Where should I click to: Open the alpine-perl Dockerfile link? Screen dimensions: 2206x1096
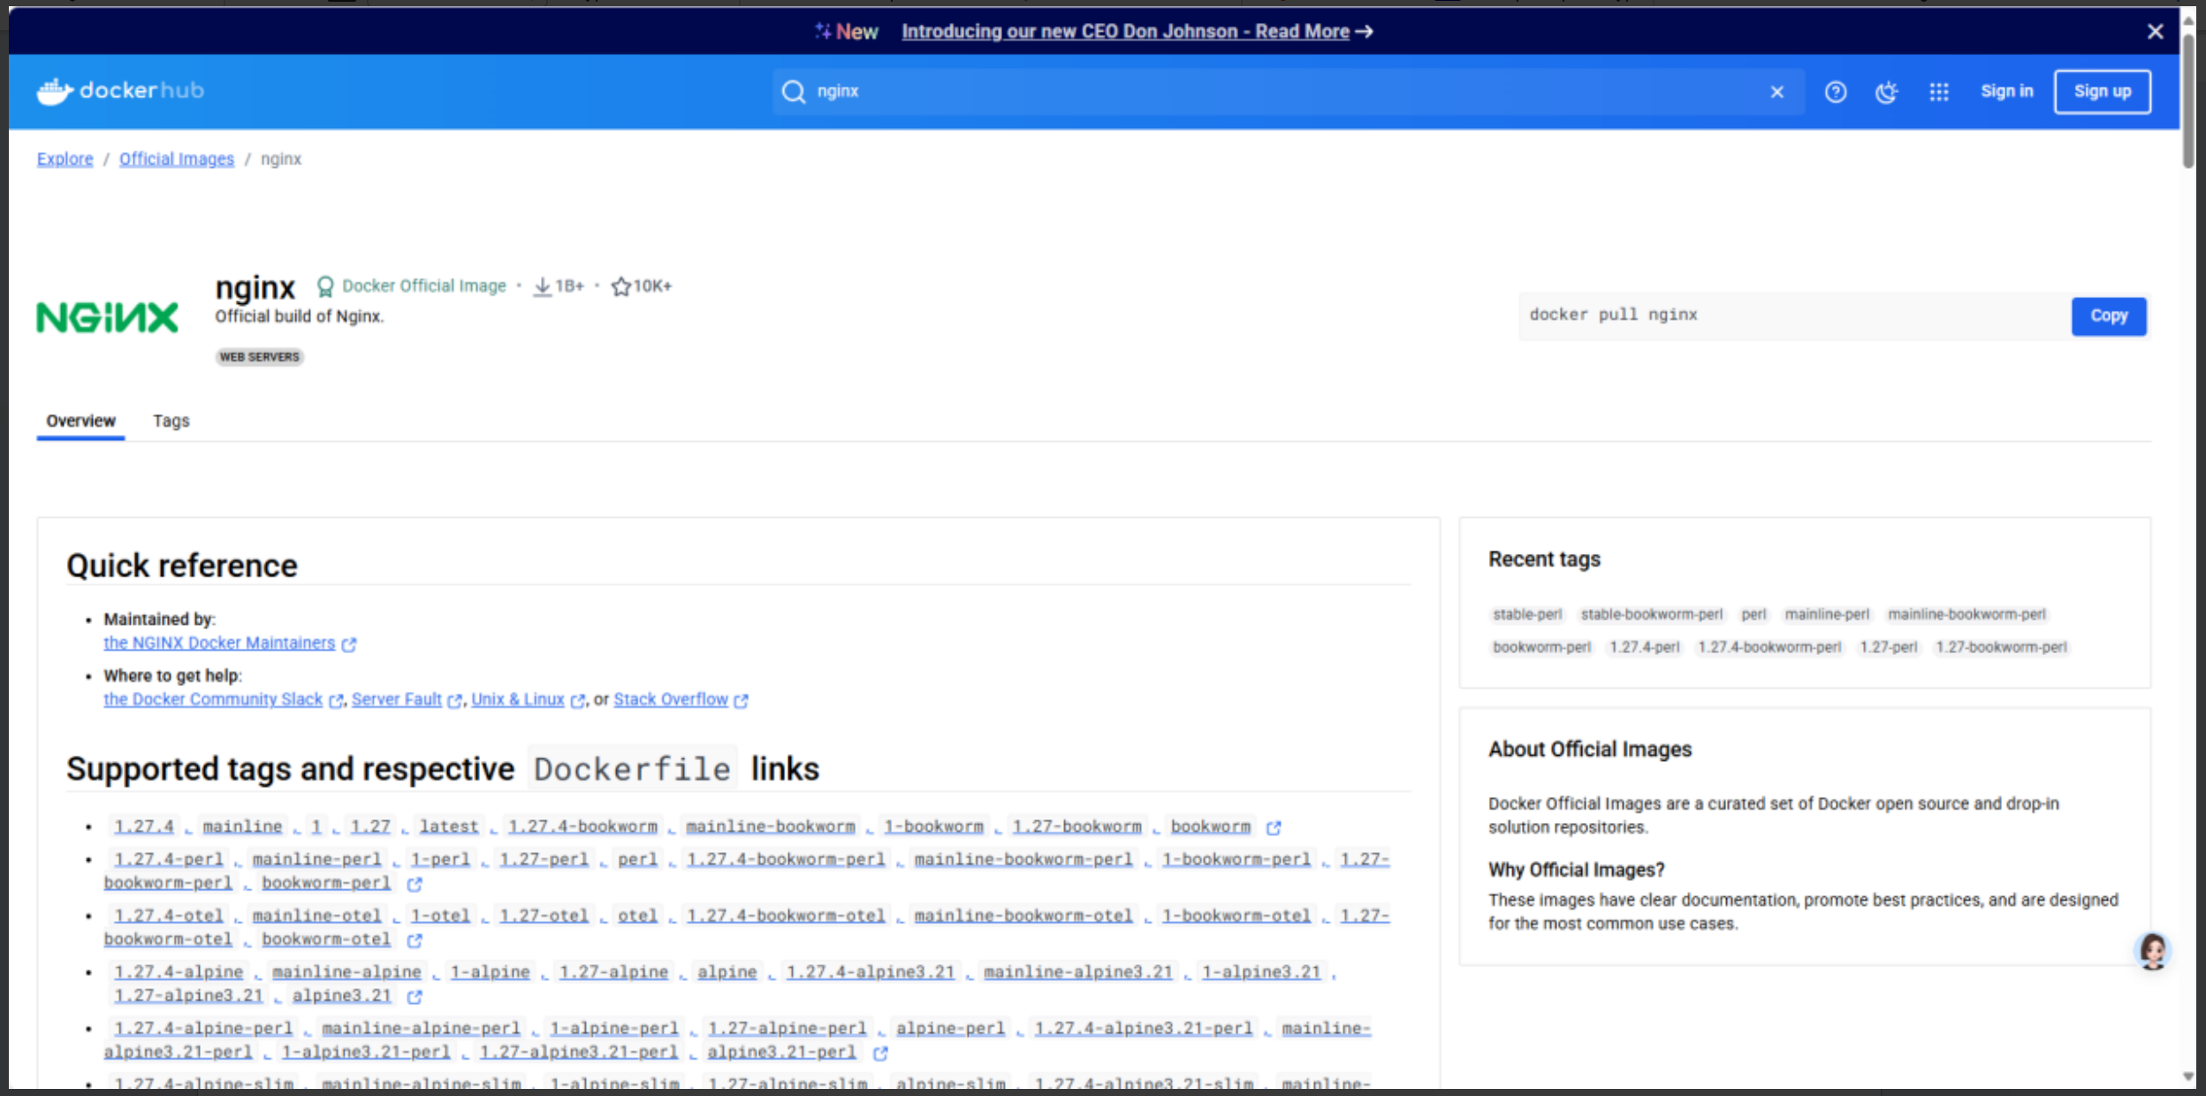pos(950,1029)
